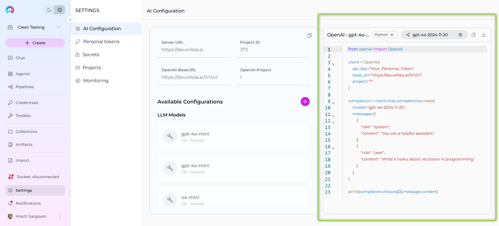Collapse code fold at line 9

tap(333, 103)
